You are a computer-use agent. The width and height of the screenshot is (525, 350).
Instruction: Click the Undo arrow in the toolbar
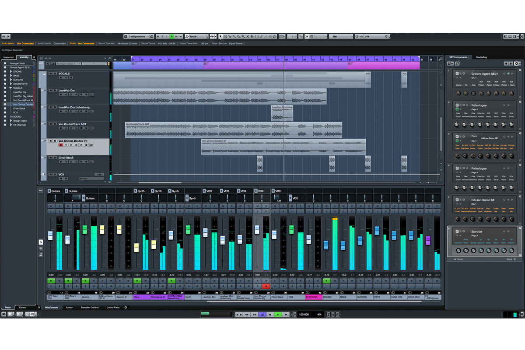[x=3, y=36]
